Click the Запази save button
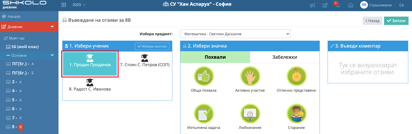Screen dimensions: 412x134 396,21
